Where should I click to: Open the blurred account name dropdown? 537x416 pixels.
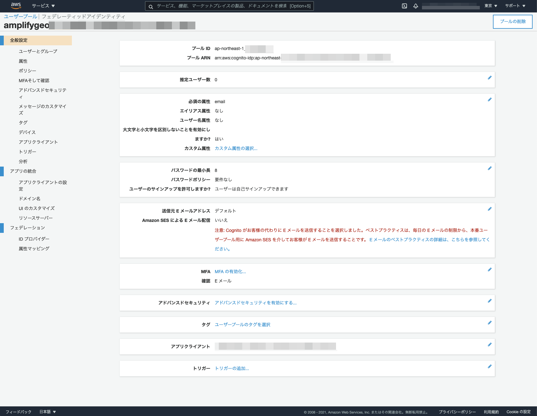[x=451, y=6]
